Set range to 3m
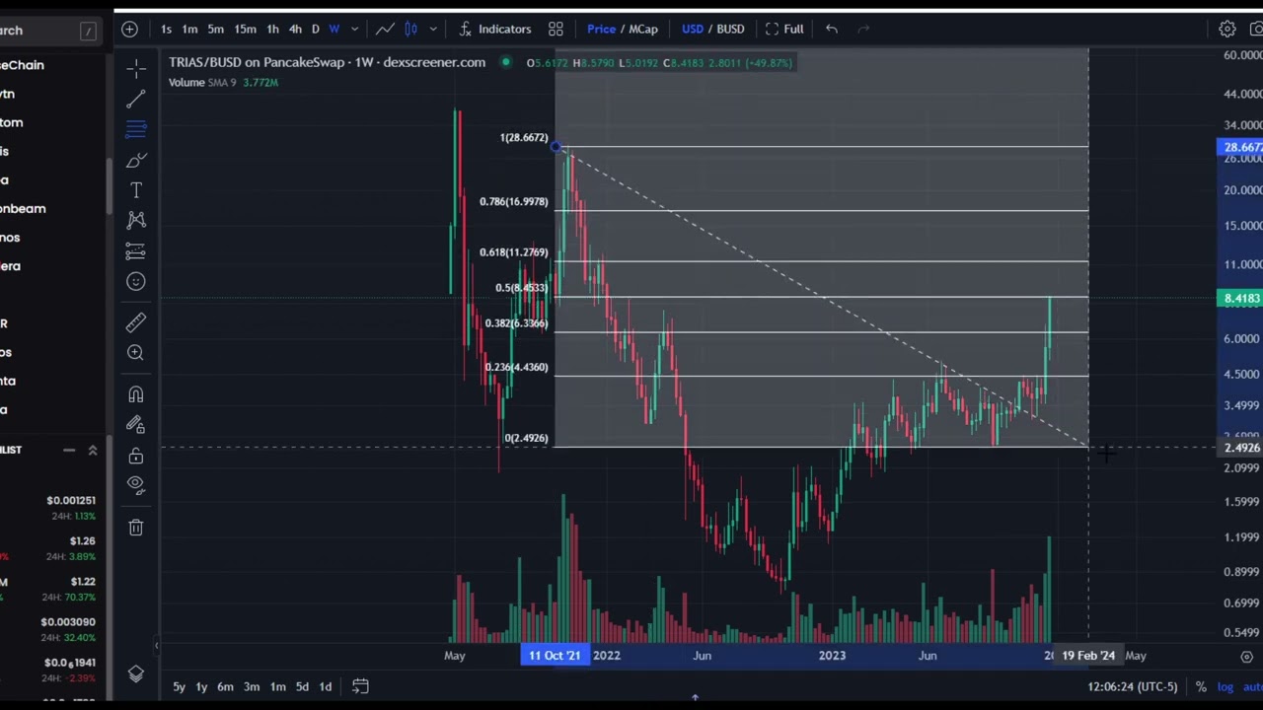 252,686
